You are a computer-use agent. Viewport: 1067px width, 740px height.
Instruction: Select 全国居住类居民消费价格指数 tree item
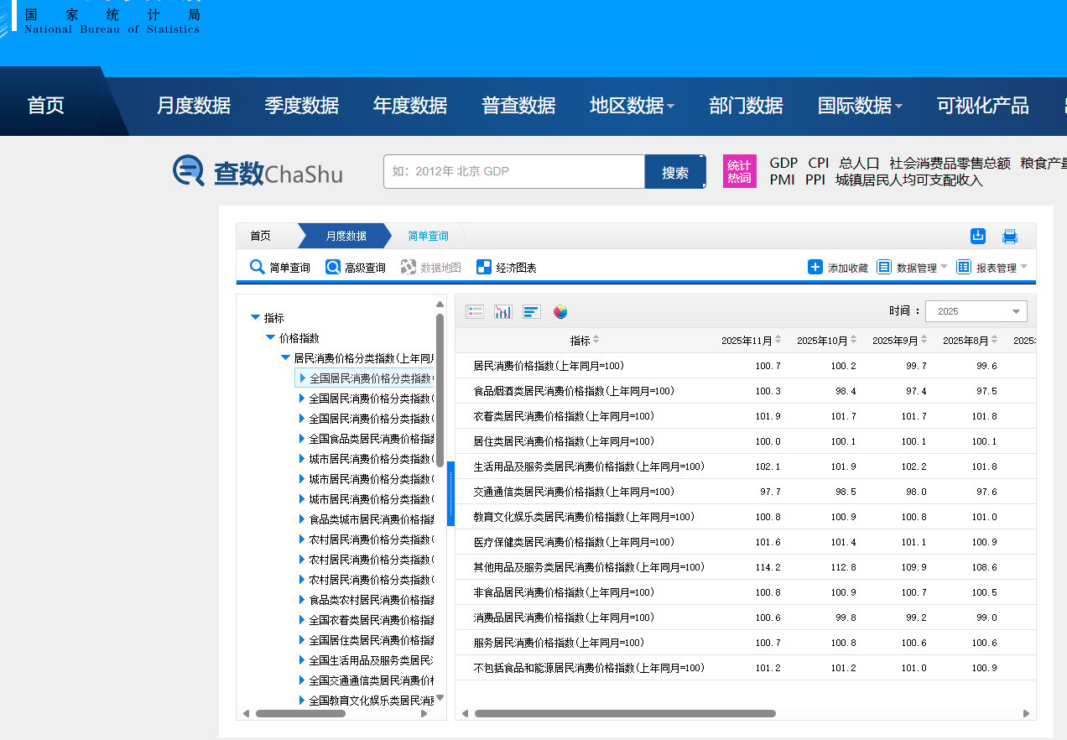[371, 640]
